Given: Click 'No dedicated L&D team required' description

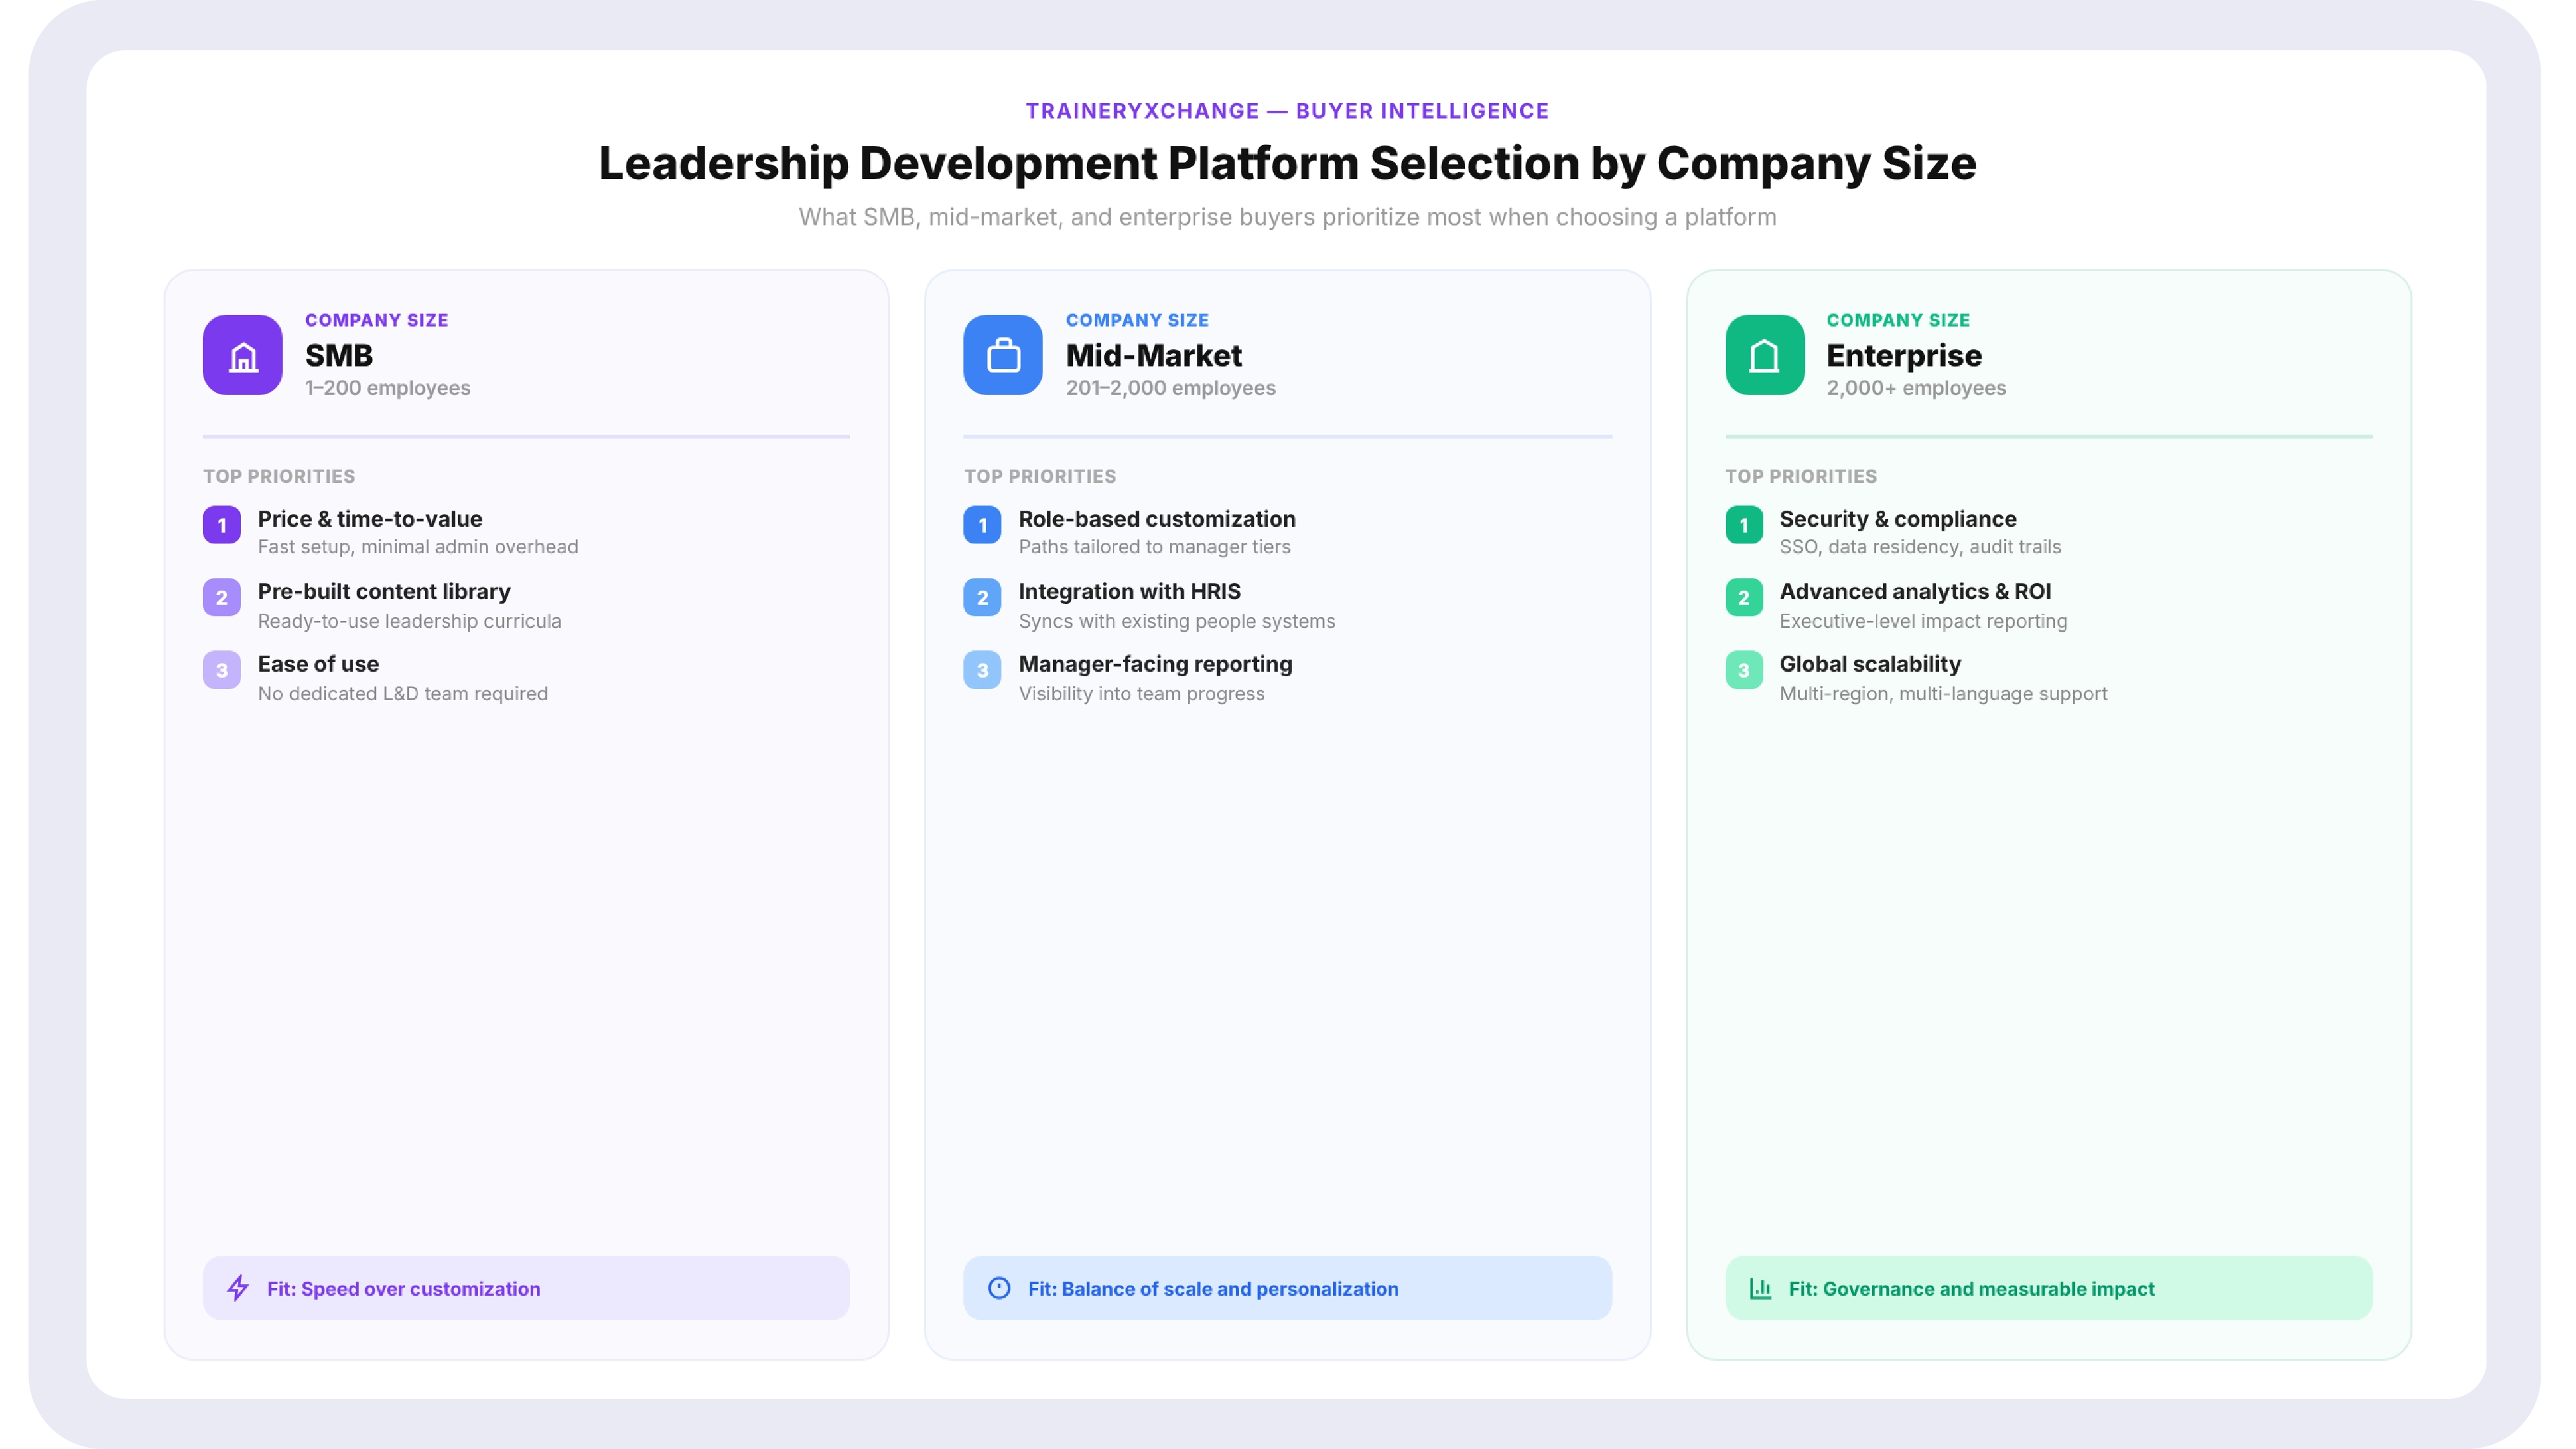Looking at the screenshot, I should [403, 694].
